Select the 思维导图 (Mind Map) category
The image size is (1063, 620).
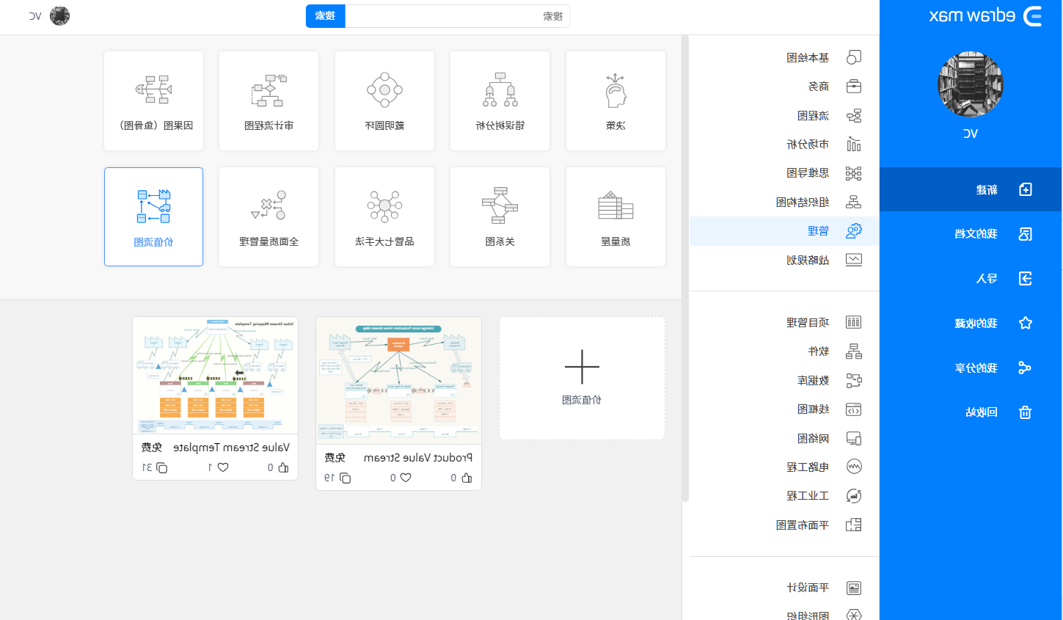pyautogui.click(x=784, y=173)
